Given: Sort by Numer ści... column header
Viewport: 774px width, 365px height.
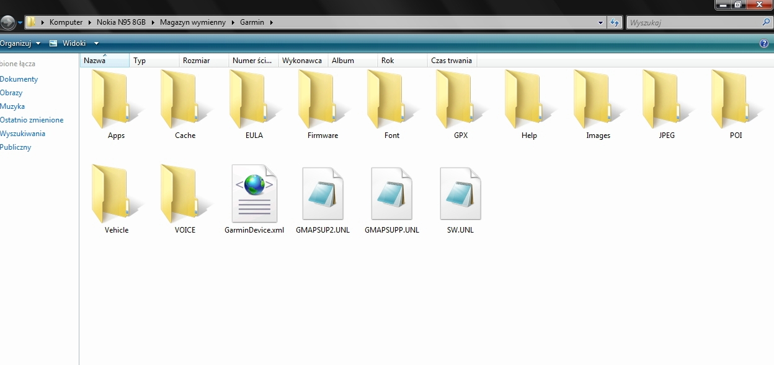Looking at the screenshot, I should click(x=254, y=61).
